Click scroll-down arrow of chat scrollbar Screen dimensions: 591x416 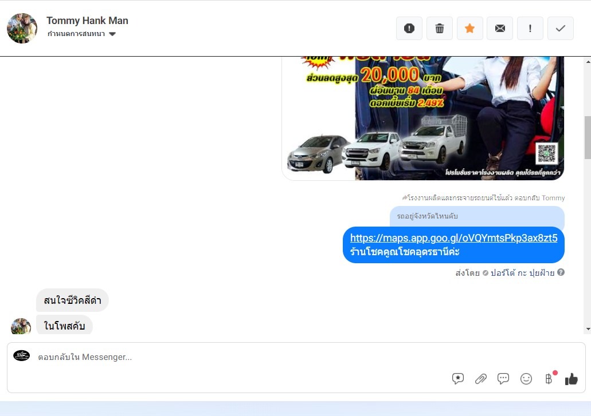click(588, 329)
